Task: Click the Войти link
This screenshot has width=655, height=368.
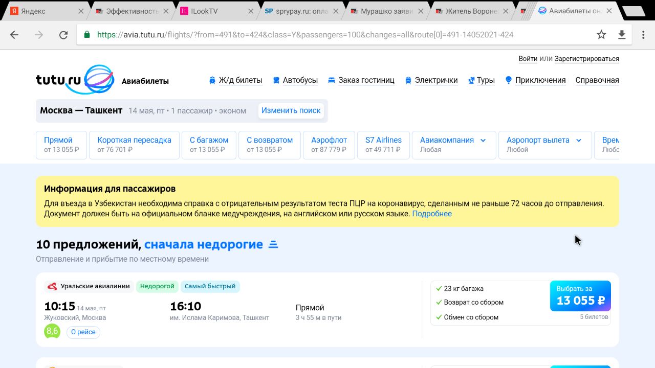Action: coord(528,59)
